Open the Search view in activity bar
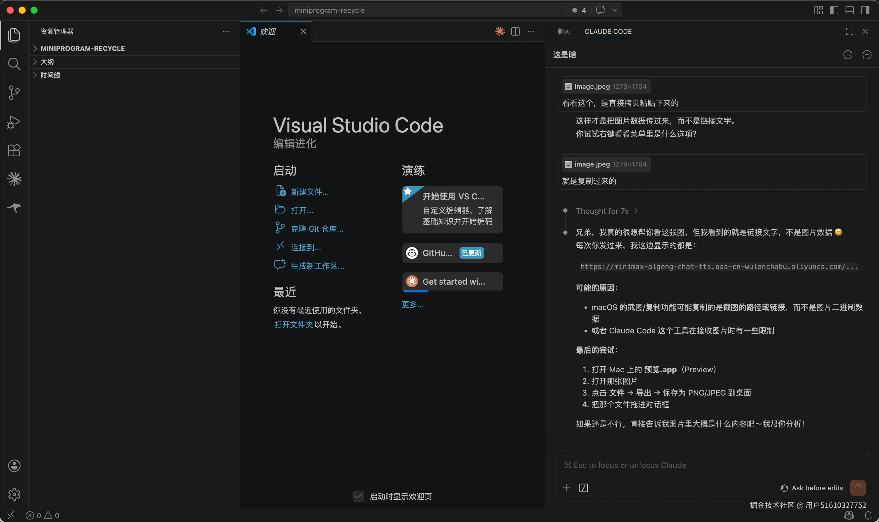 coord(14,64)
